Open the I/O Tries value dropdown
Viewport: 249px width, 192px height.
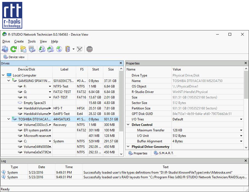(x=241, y=119)
